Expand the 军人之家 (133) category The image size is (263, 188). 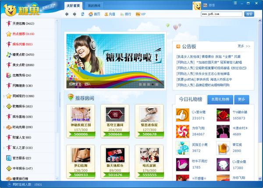(x=4, y=148)
